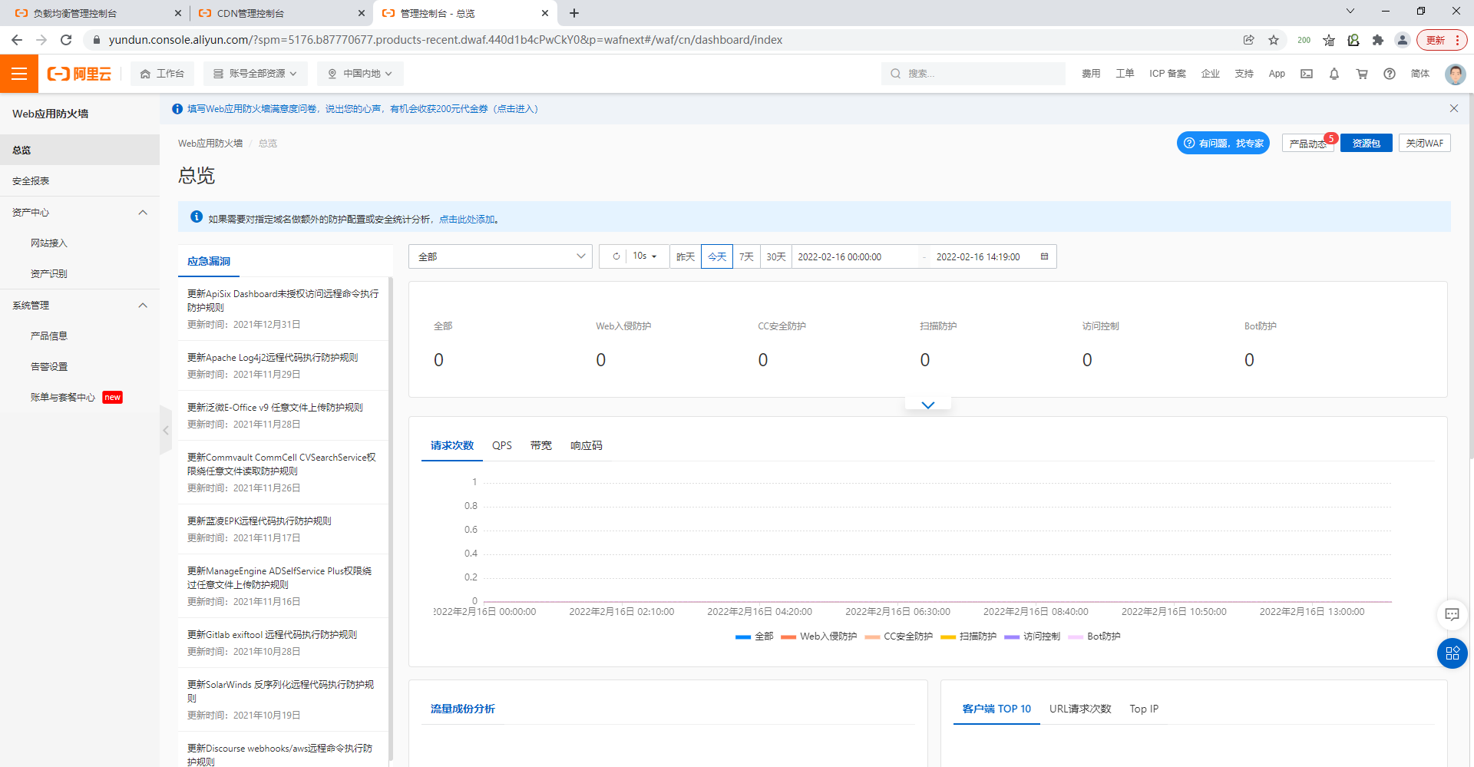Close the CDN管理控制台 tab

tap(362, 13)
